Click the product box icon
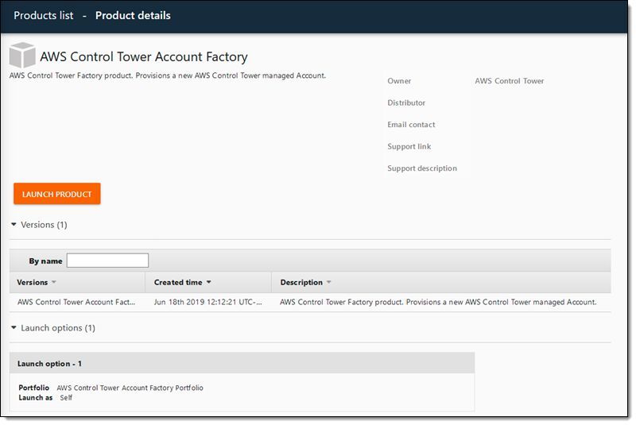 22,55
